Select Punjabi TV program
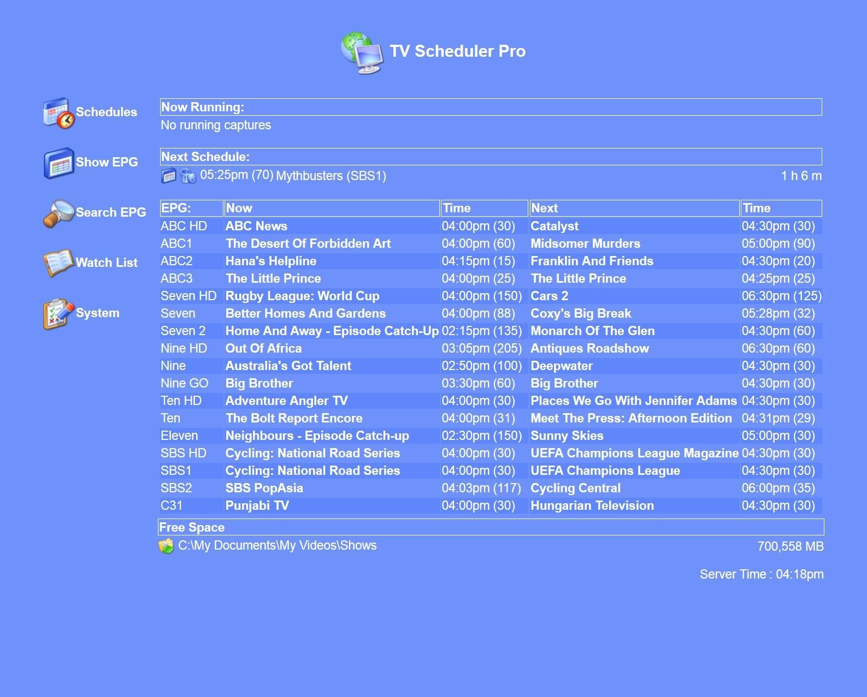Screen dimensions: 867x697 point(257,505)
